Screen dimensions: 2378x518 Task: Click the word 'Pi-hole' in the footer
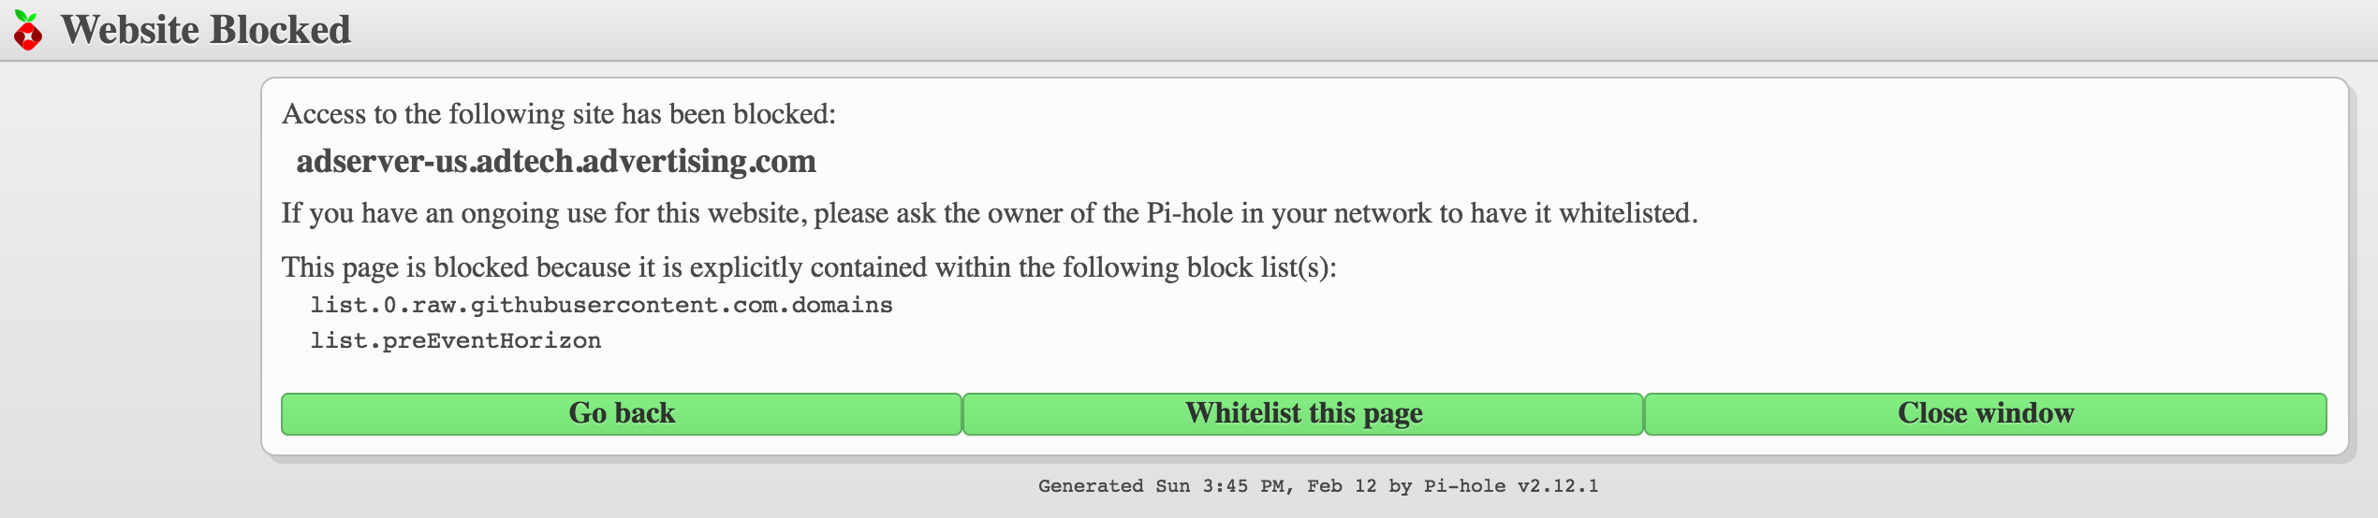coord(1464,486)
